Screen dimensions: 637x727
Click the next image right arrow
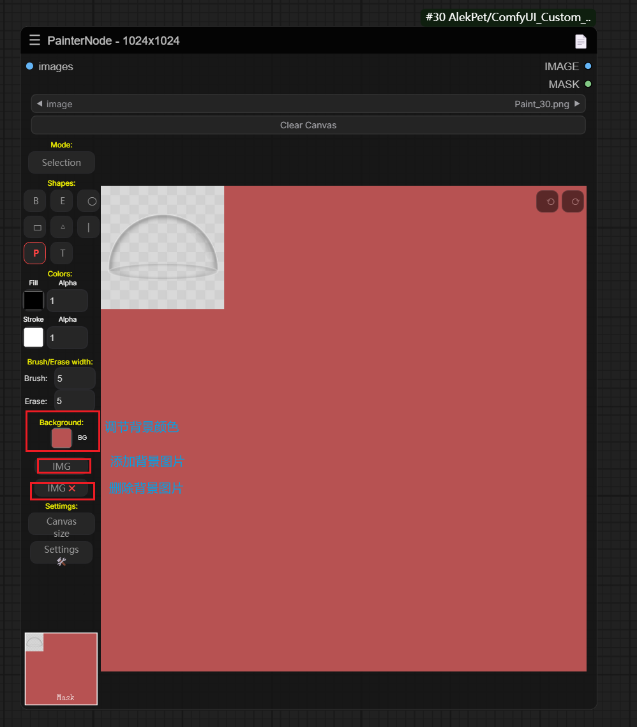tap(577, 104)
